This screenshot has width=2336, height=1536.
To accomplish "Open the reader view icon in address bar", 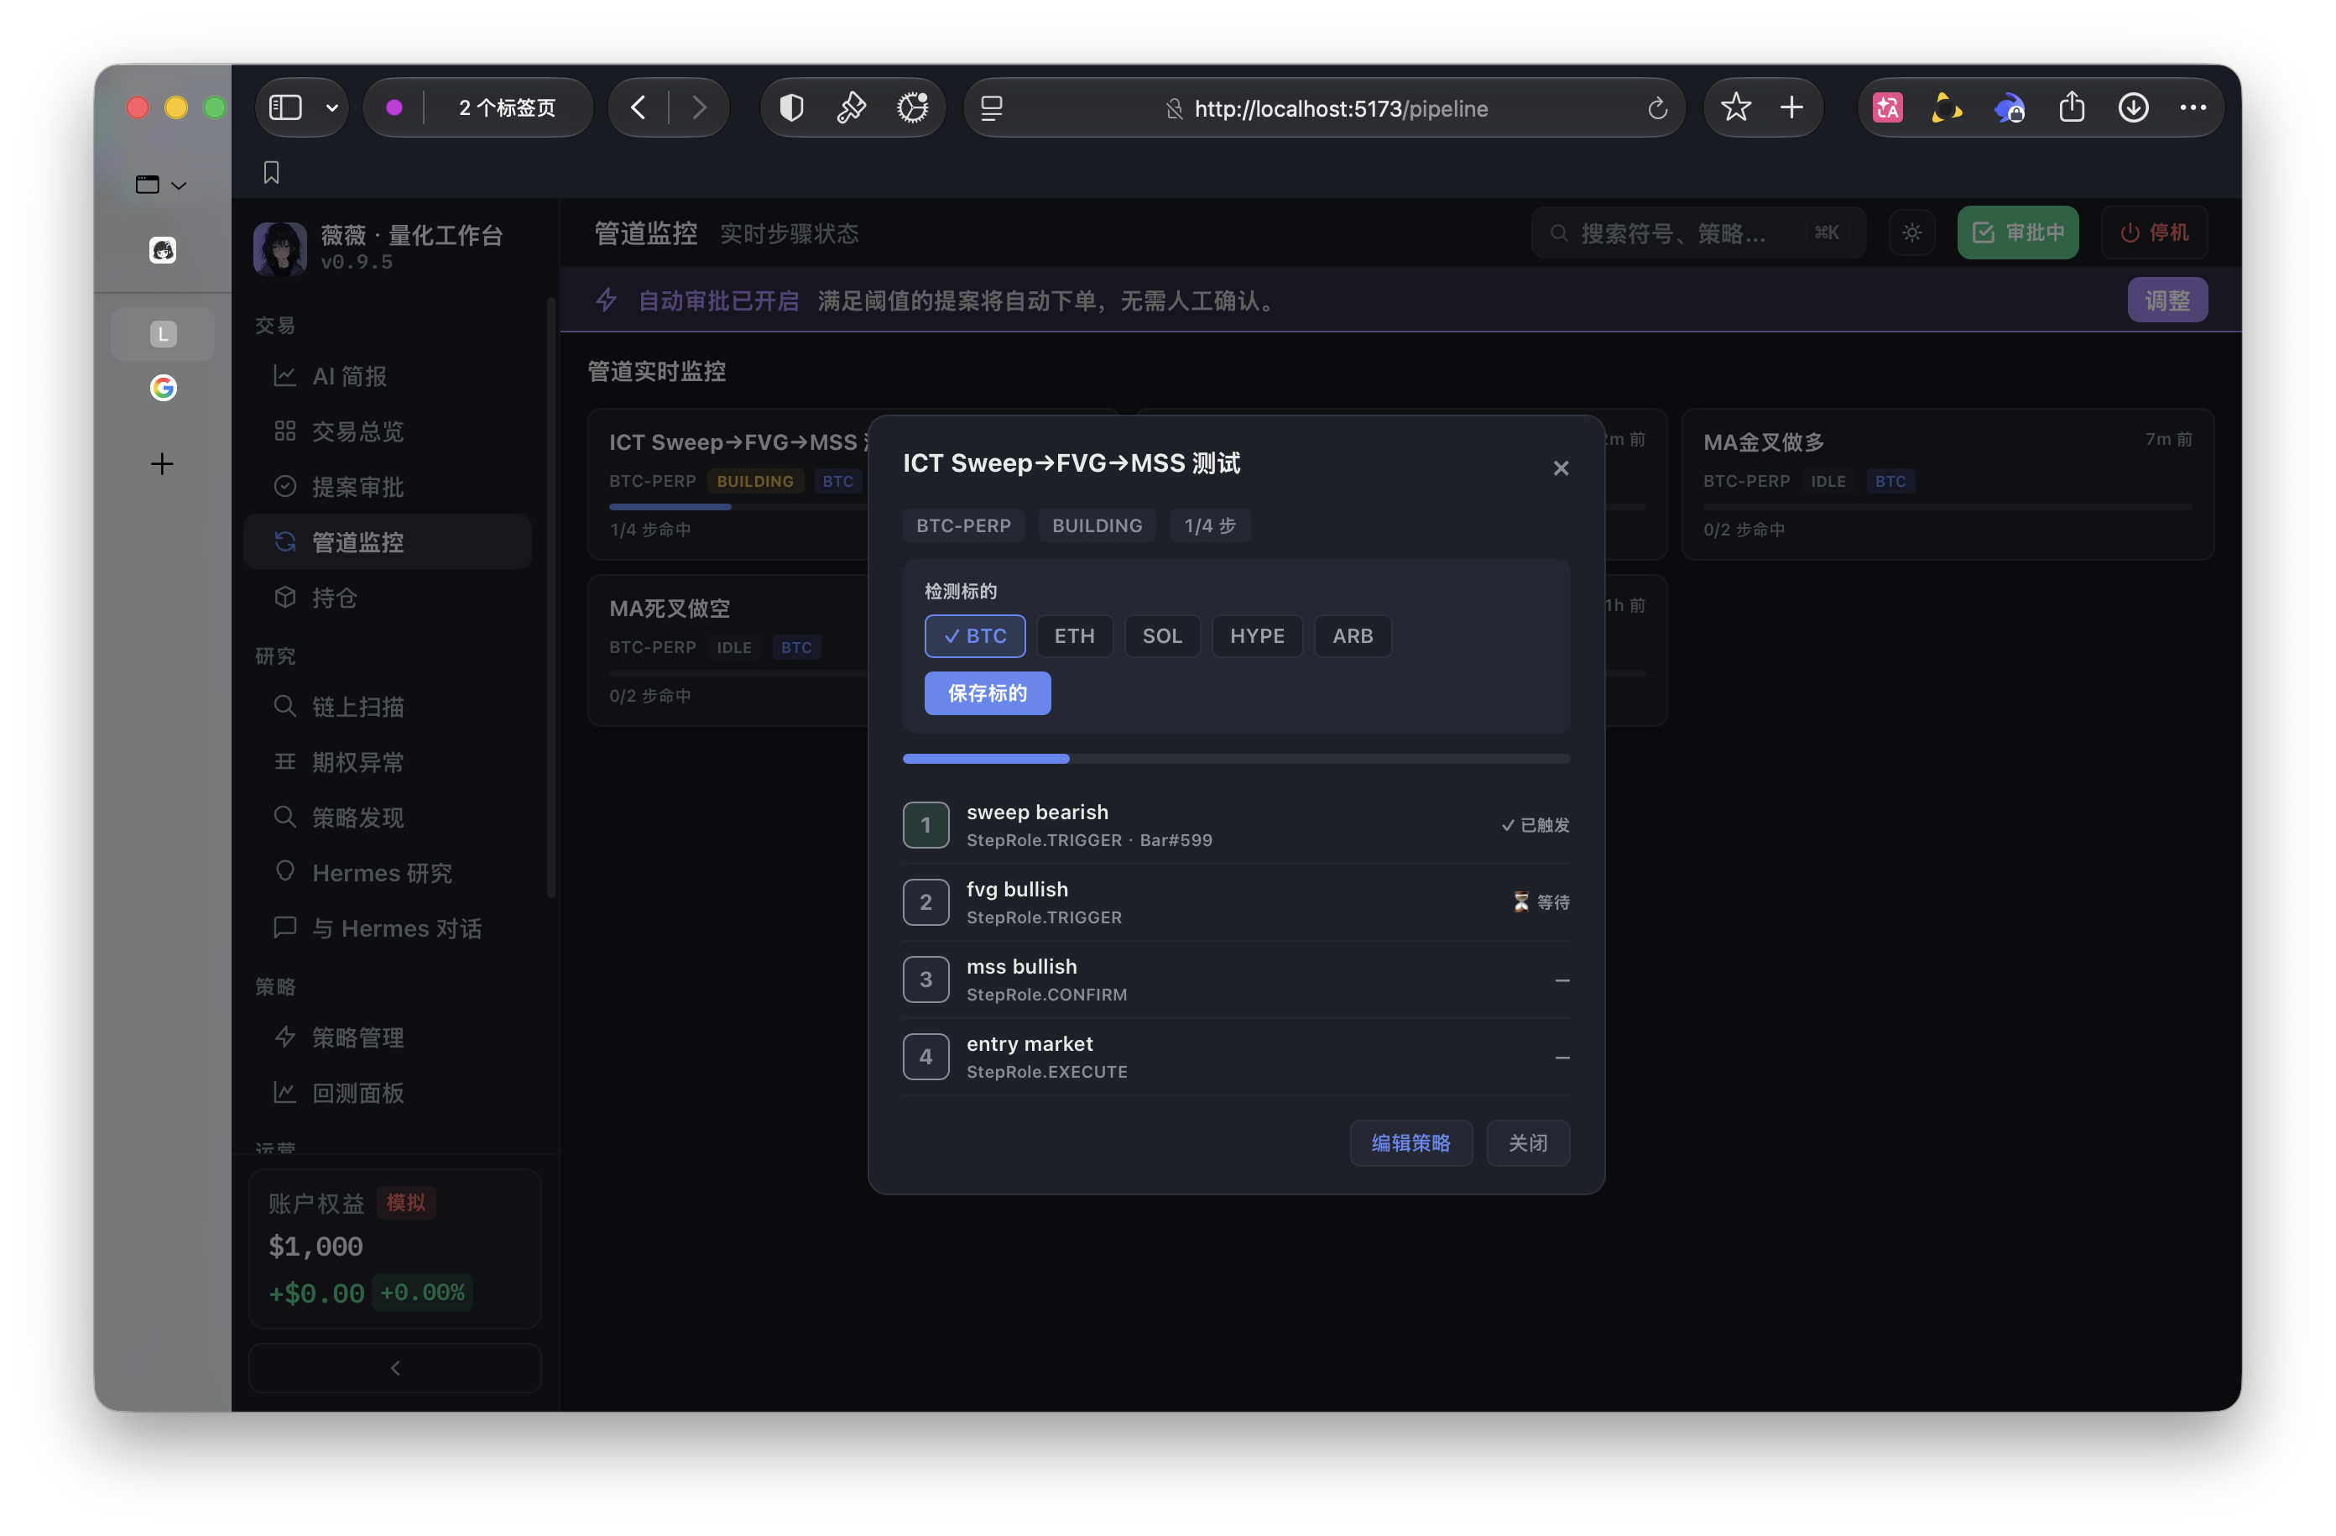I will click(x=991, y=108).
